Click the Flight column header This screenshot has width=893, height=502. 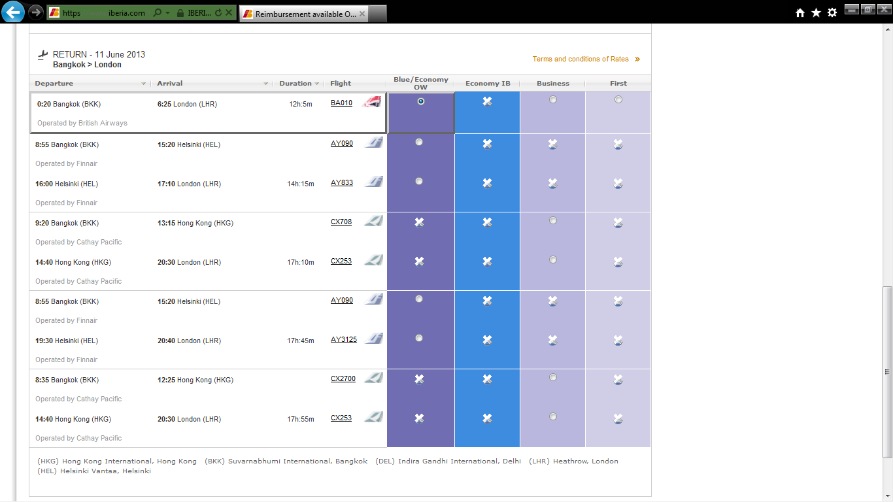341,84
